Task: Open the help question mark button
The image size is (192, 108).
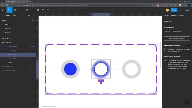Action: tap(187, 103)
